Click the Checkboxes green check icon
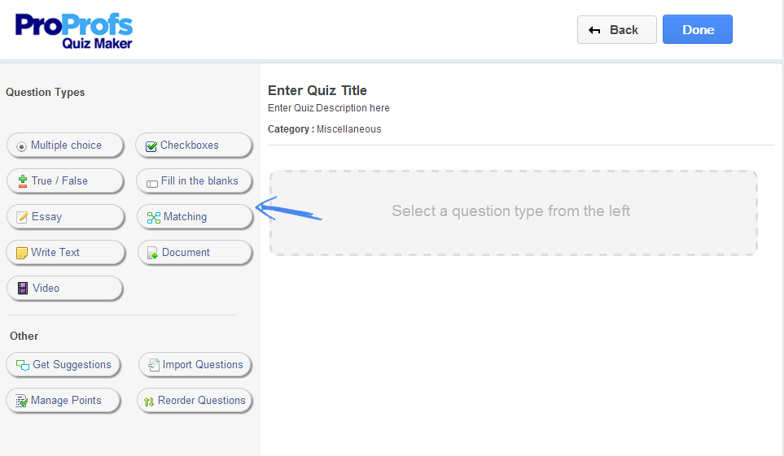784x456 pixels. pyautogui.click(x=151, y=146)
